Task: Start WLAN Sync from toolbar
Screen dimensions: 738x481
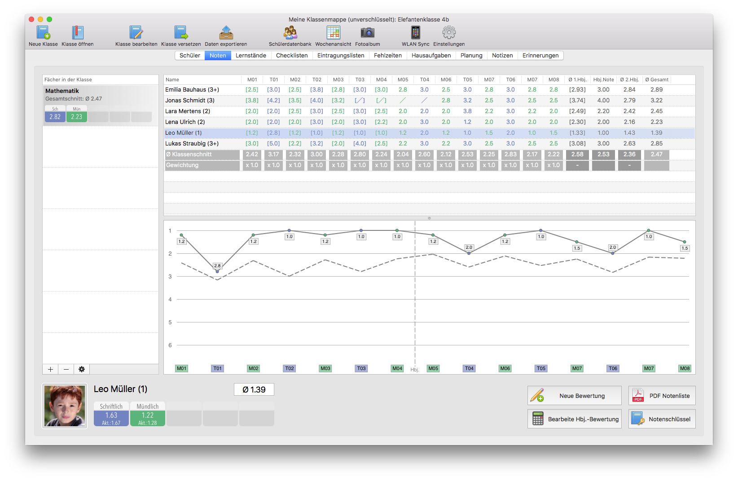Action: tap(415, 33)
